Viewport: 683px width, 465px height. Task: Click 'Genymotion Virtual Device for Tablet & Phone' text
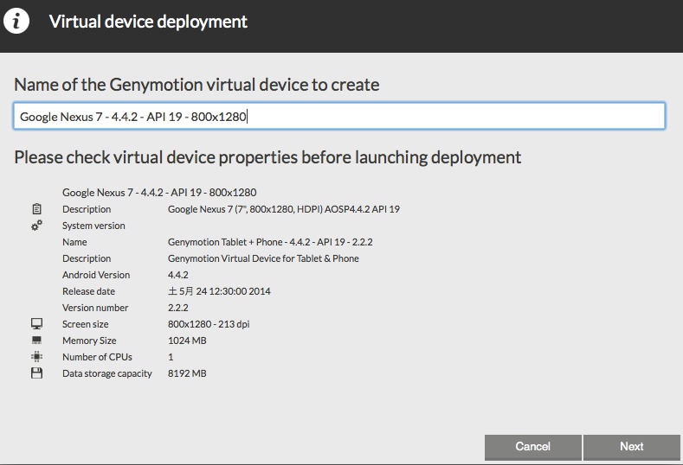coord(263,258)
